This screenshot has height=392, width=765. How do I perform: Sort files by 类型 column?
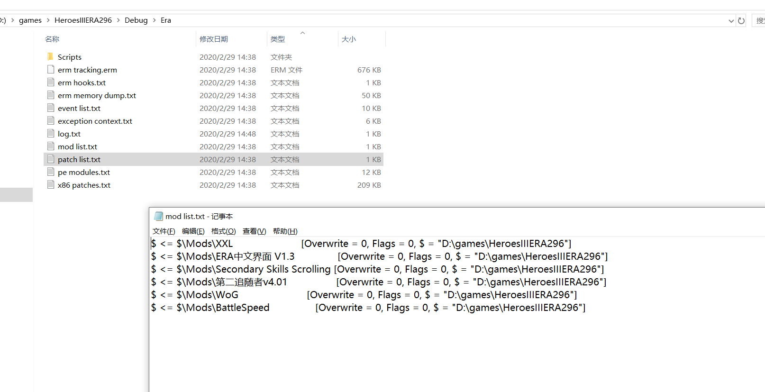(278, 39)
